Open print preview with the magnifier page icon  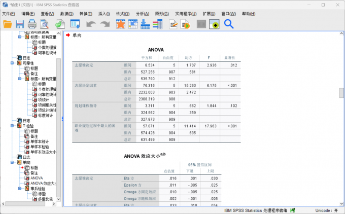[x=45, y=24]
